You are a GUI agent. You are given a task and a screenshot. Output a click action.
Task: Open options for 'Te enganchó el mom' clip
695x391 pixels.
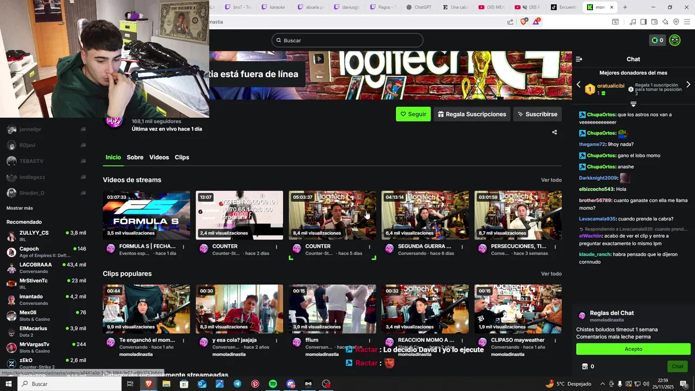(184, 340)
